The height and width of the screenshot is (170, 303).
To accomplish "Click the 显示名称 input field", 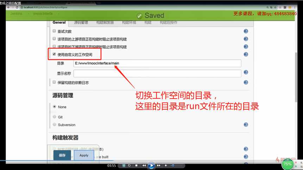I will [157, 74].
